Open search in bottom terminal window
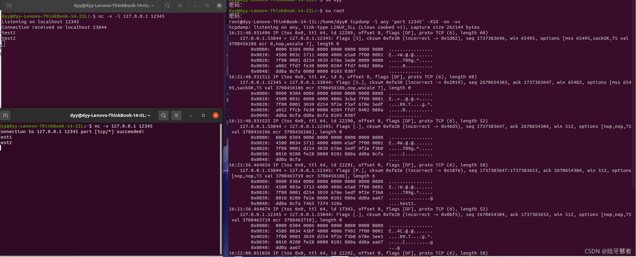 coord(164,115)
